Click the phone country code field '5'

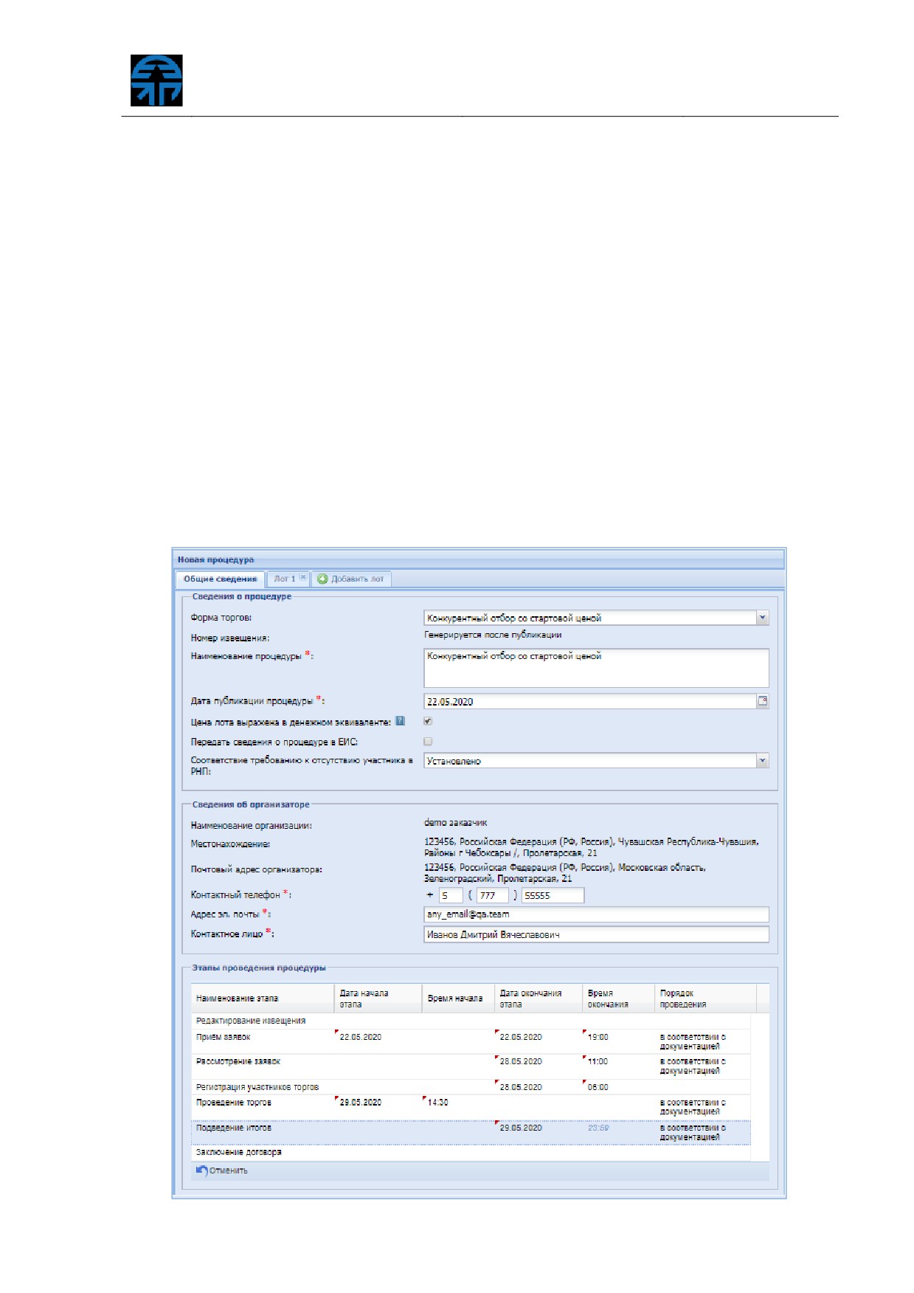(x=451, y=895)
